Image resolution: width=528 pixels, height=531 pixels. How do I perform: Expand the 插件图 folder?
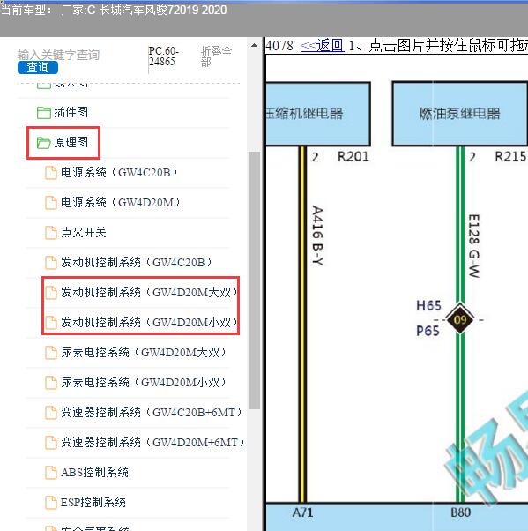coord(71,112)
